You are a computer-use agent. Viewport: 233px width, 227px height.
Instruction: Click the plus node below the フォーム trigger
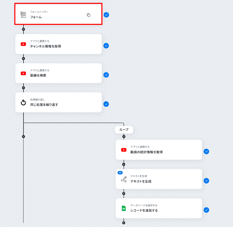[x=23, y=29]
